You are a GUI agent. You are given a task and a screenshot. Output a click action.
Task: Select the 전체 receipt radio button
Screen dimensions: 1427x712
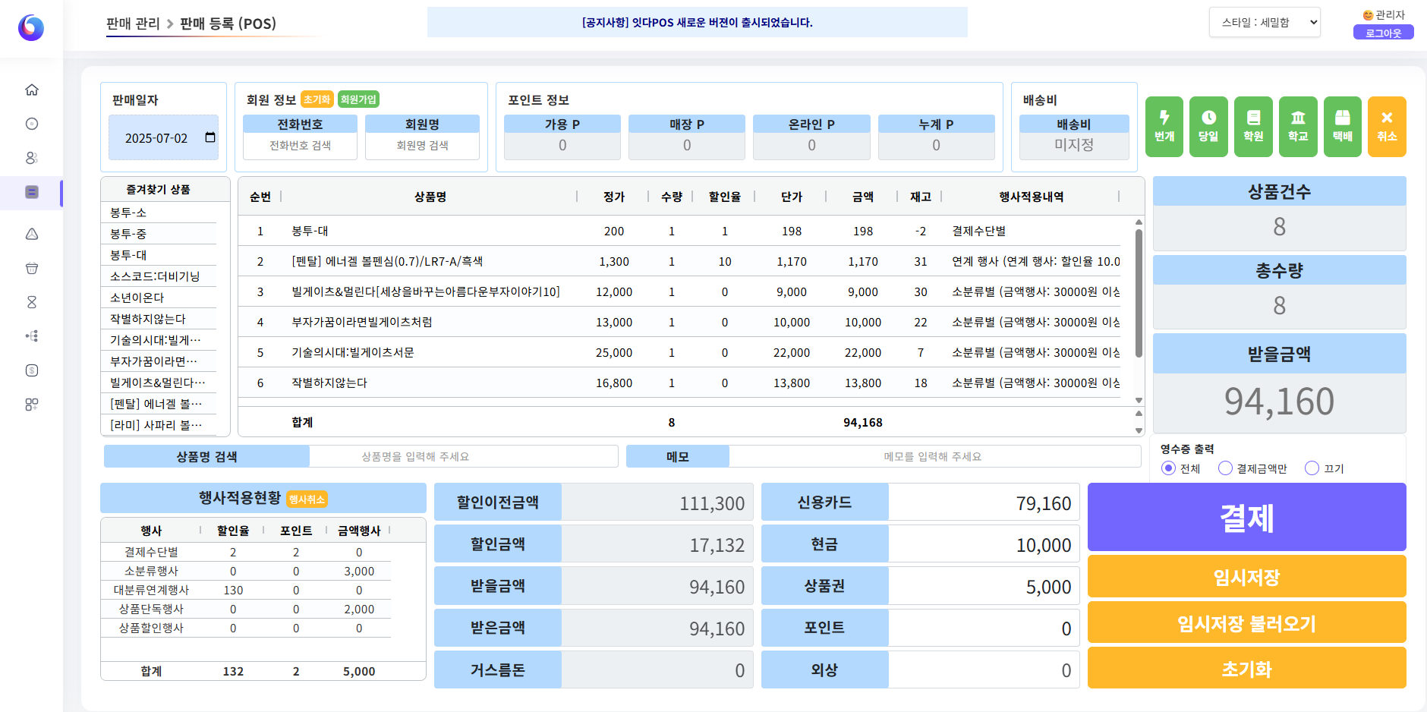pos(1169,468)
